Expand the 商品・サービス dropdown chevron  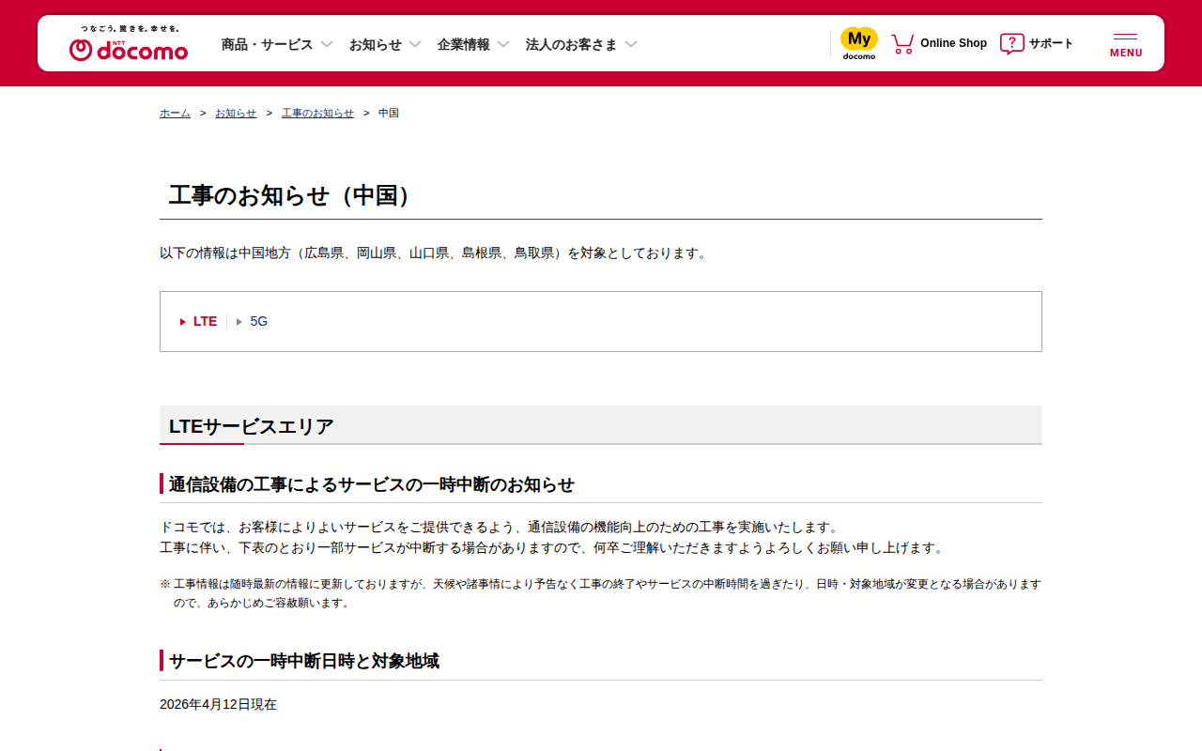point(327,44)
